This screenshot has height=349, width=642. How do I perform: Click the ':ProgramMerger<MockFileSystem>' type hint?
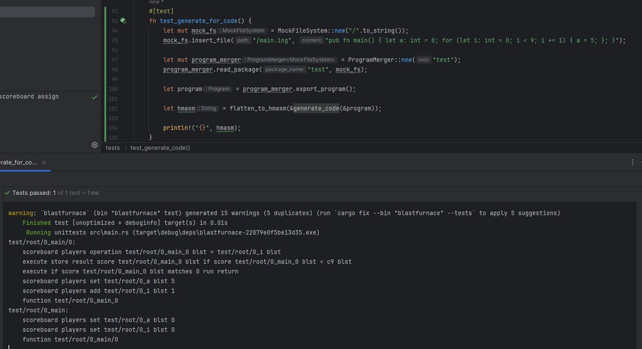point(291,60)
